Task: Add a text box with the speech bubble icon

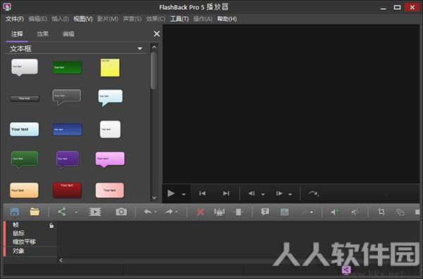Action: pos(265,212)
